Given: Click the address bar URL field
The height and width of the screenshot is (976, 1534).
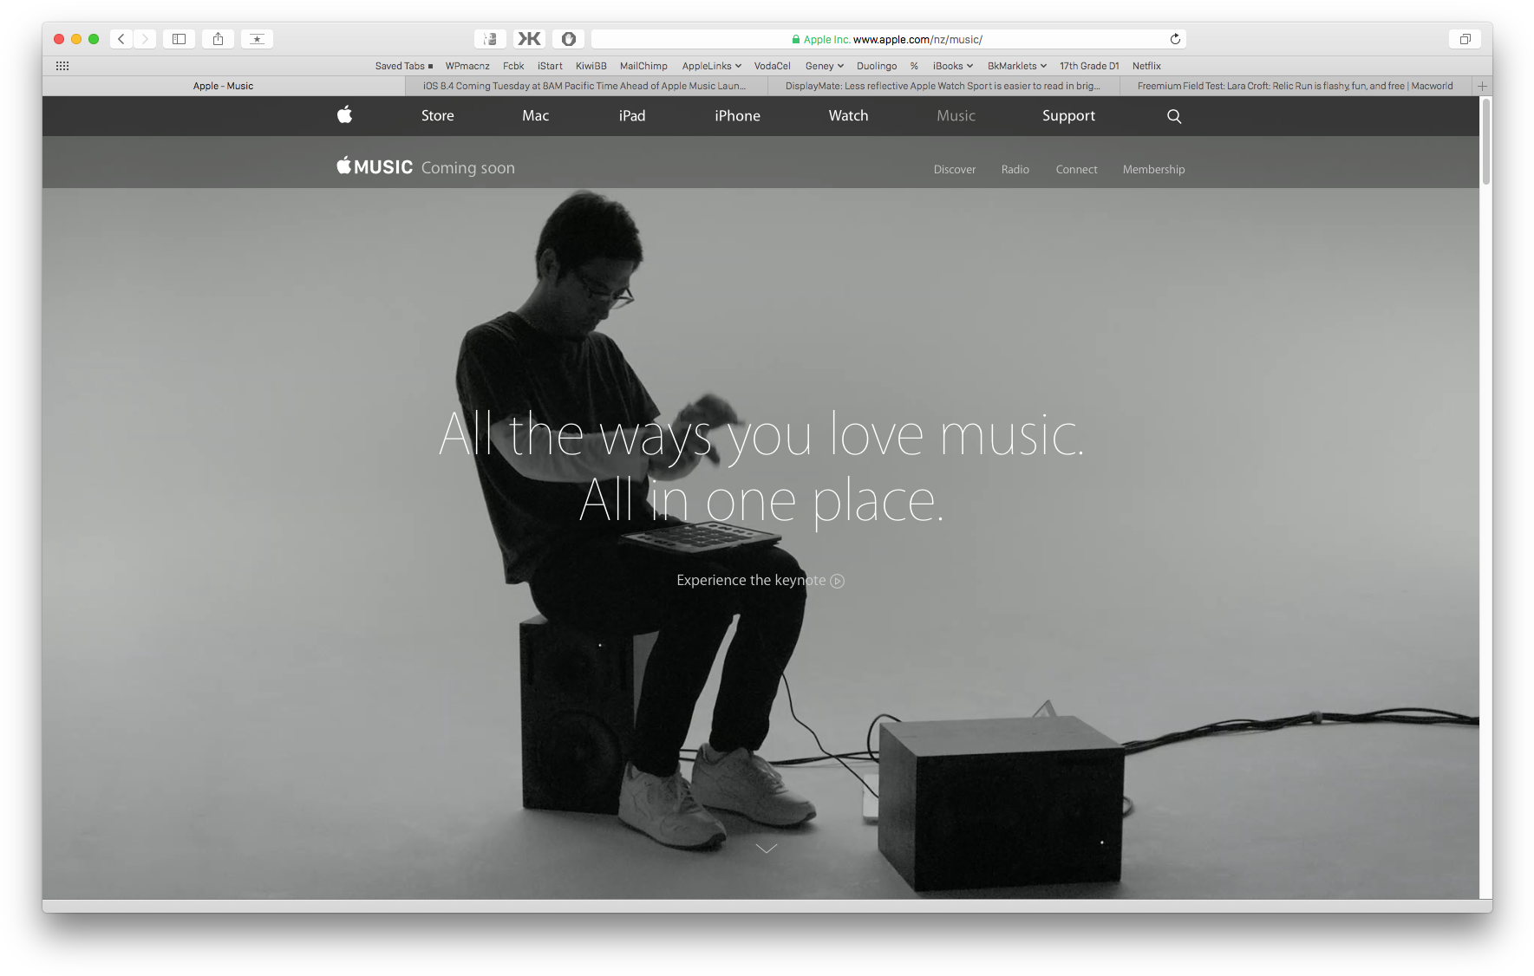Looking at the screenshot, I should (889, 39).
